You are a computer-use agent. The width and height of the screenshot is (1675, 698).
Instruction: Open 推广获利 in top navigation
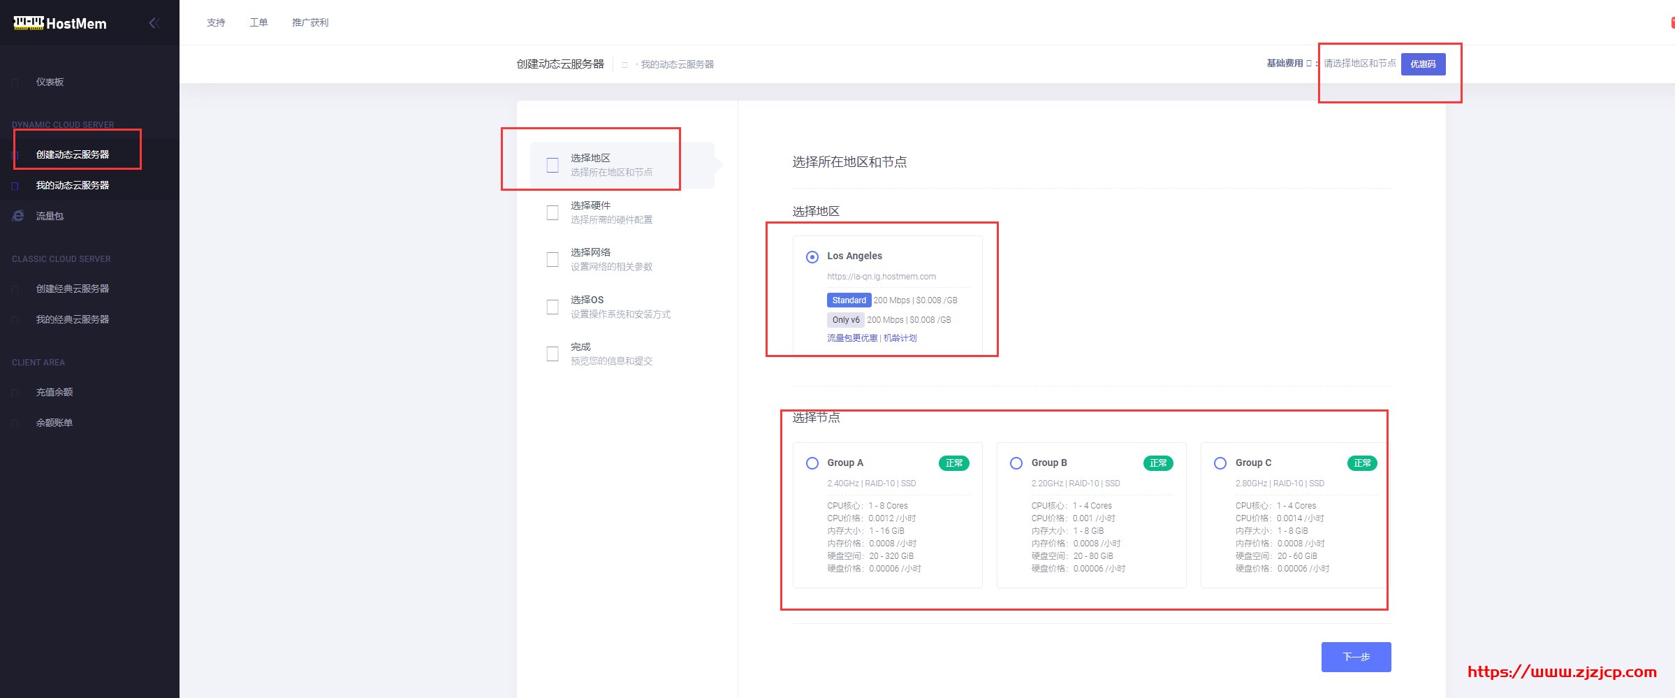(310, 22)
